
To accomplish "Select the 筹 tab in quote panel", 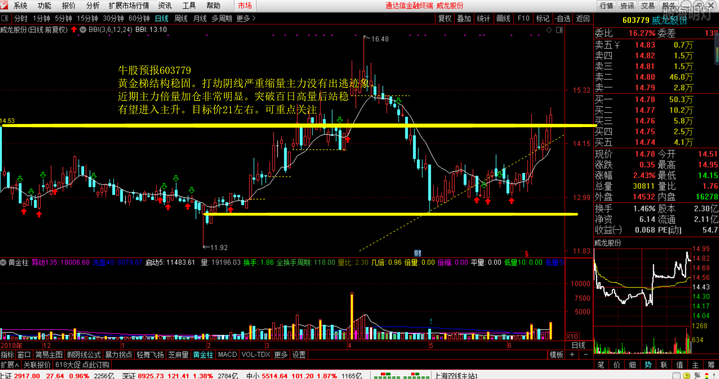I will (711, 365).
